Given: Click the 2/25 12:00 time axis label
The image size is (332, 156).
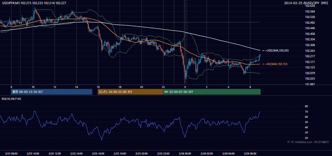Looking at the screenshot, I should tap(55, 154).
